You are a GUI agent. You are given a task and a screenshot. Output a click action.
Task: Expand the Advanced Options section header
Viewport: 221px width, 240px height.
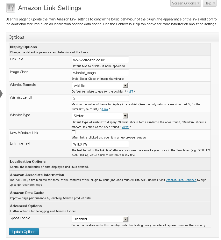110,208
